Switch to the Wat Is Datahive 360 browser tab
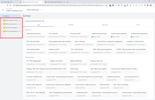Screen dimensions: 155x100 click(54, 2)
